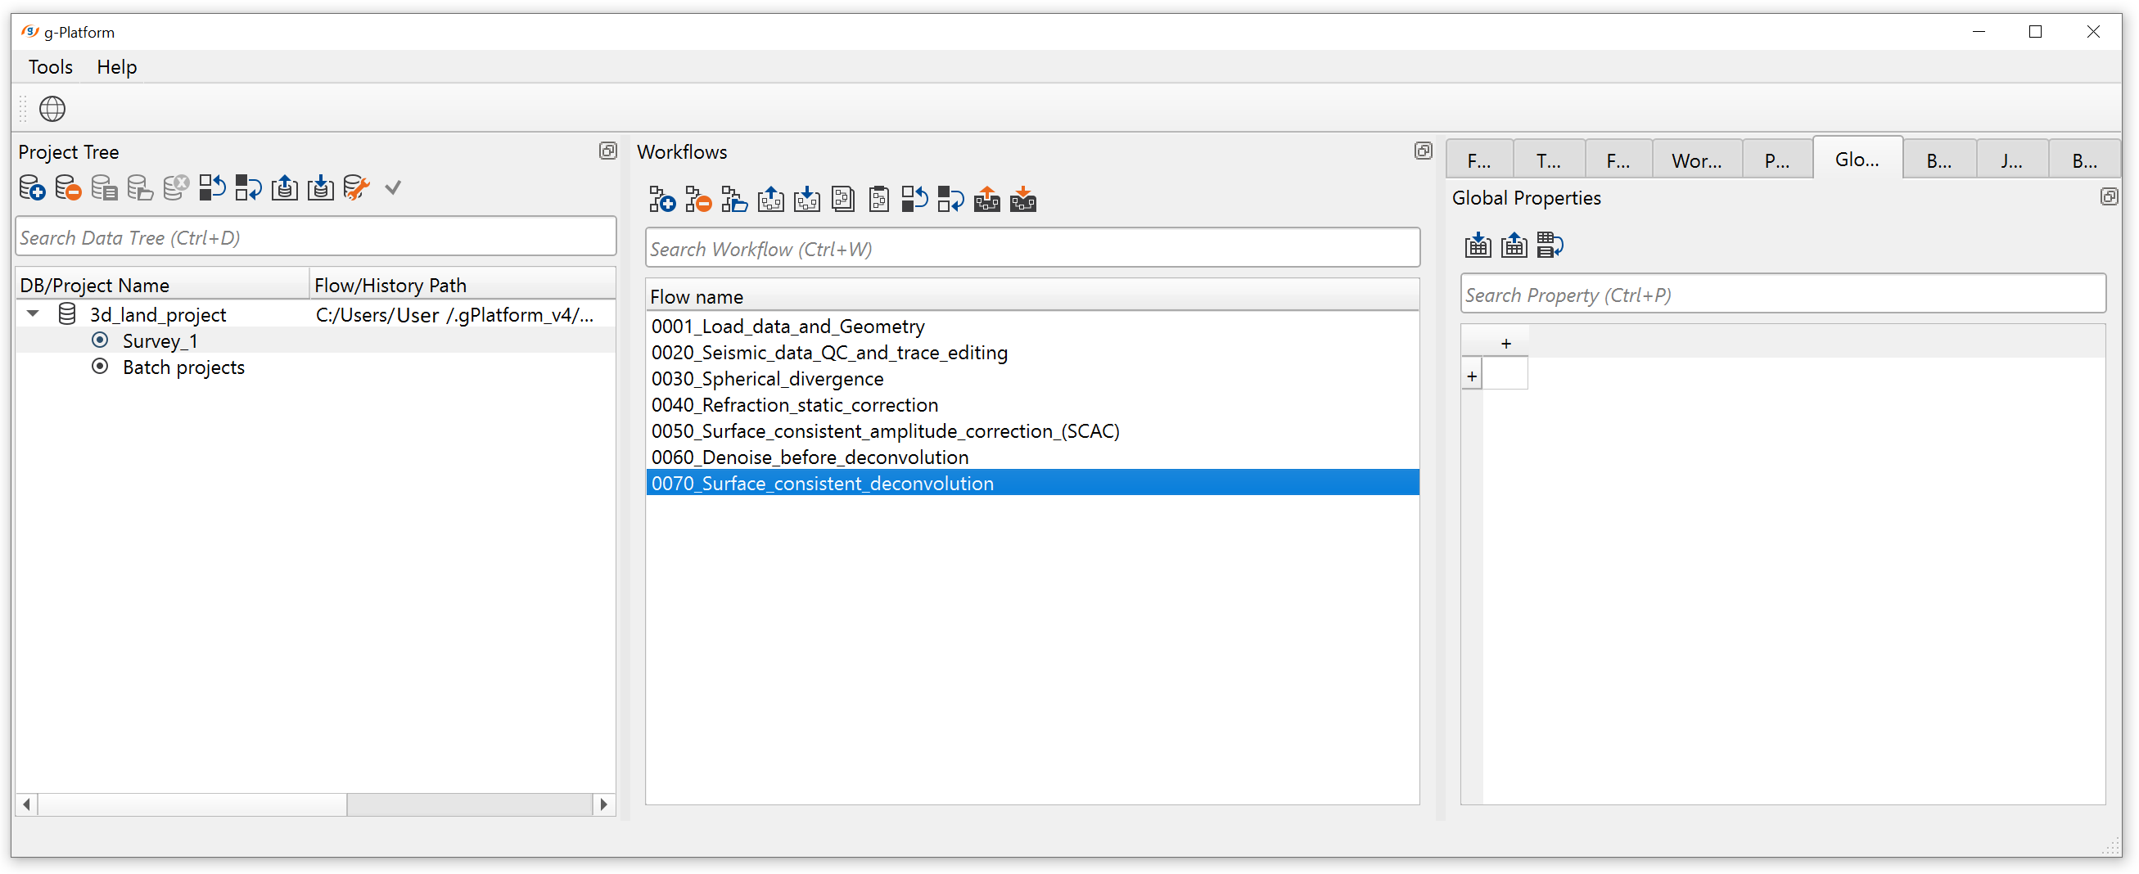The height and width of the screenshot is (874, 2139).
Task: Select the Survey_1 radio button
Action: [100, 340]
